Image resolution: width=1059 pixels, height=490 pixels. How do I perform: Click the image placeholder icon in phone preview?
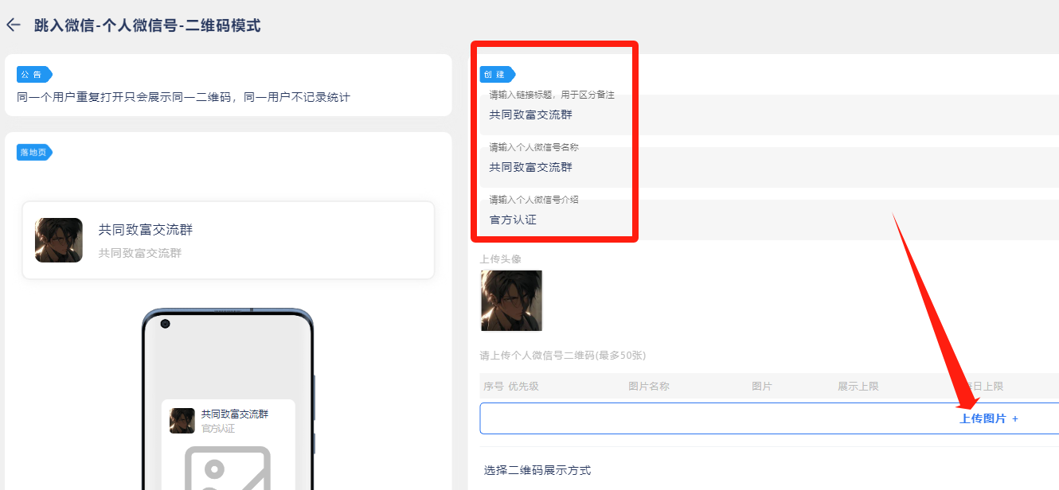(x=228, y=472)
